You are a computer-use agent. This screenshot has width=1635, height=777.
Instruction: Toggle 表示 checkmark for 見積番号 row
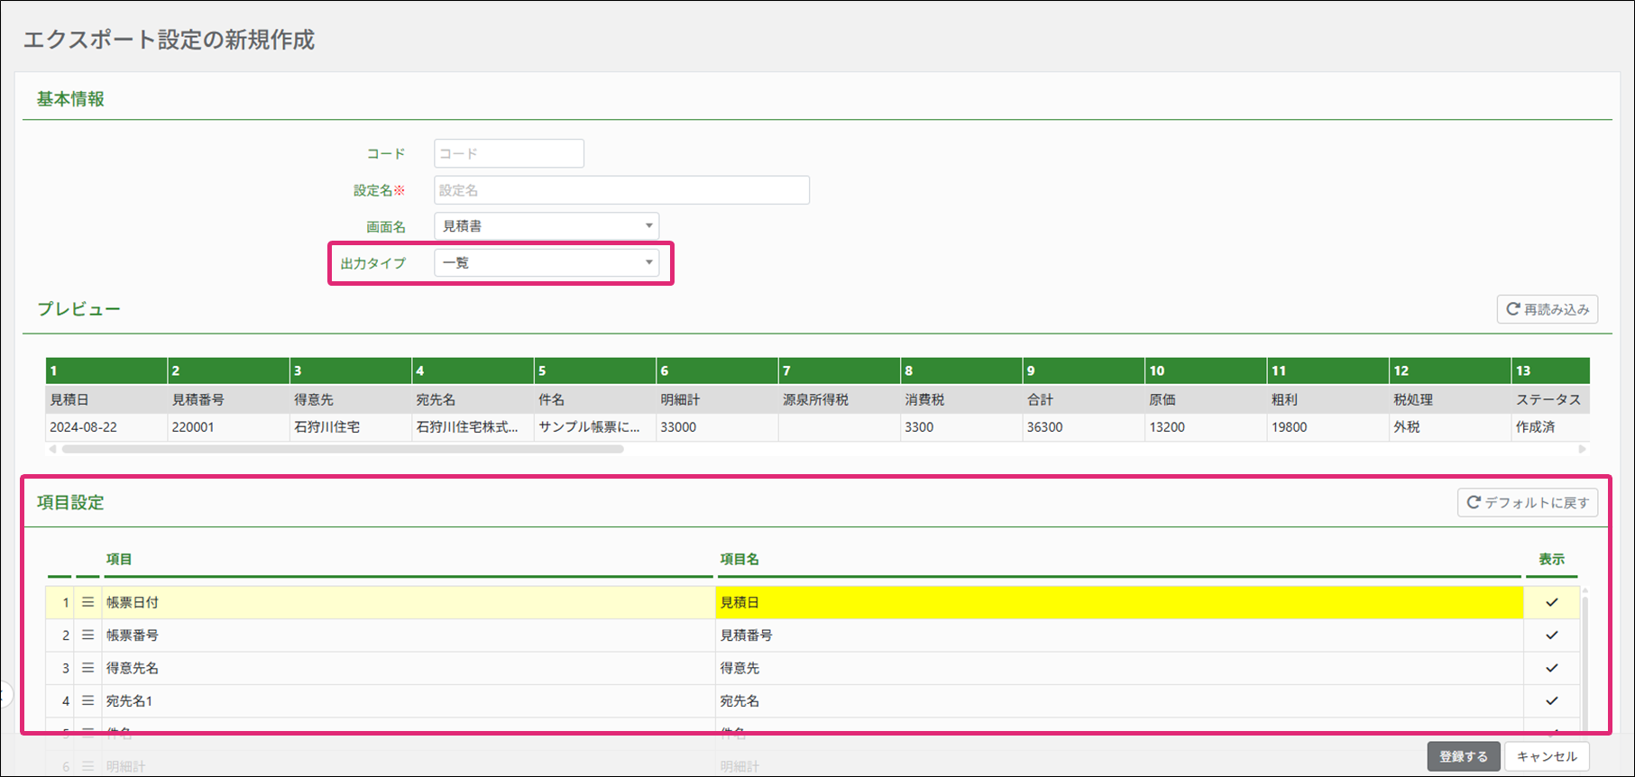(1551, 635)
